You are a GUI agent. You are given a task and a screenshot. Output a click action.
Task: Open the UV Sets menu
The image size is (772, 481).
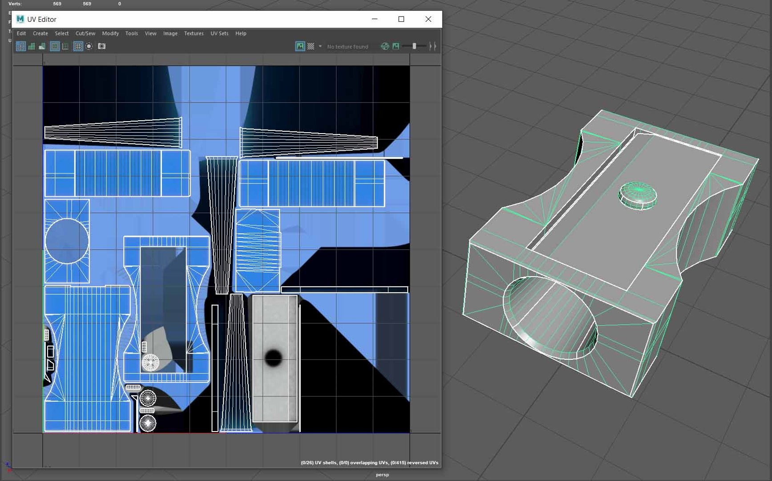[219, 33]
